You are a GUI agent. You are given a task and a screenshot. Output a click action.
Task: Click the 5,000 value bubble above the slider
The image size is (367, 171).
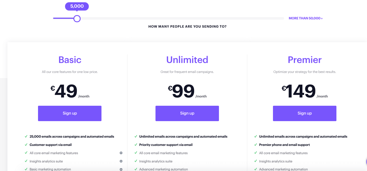coord(77,6)
